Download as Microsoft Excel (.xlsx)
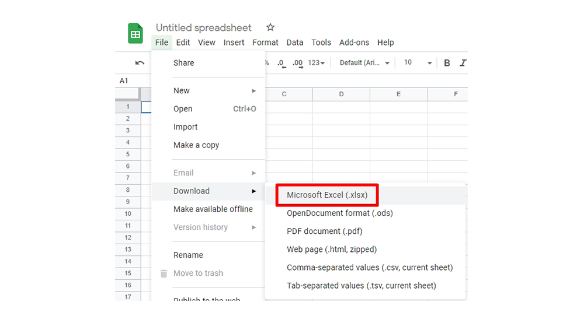The height and width of the screenshot is (316, 584). pos(365,195)
